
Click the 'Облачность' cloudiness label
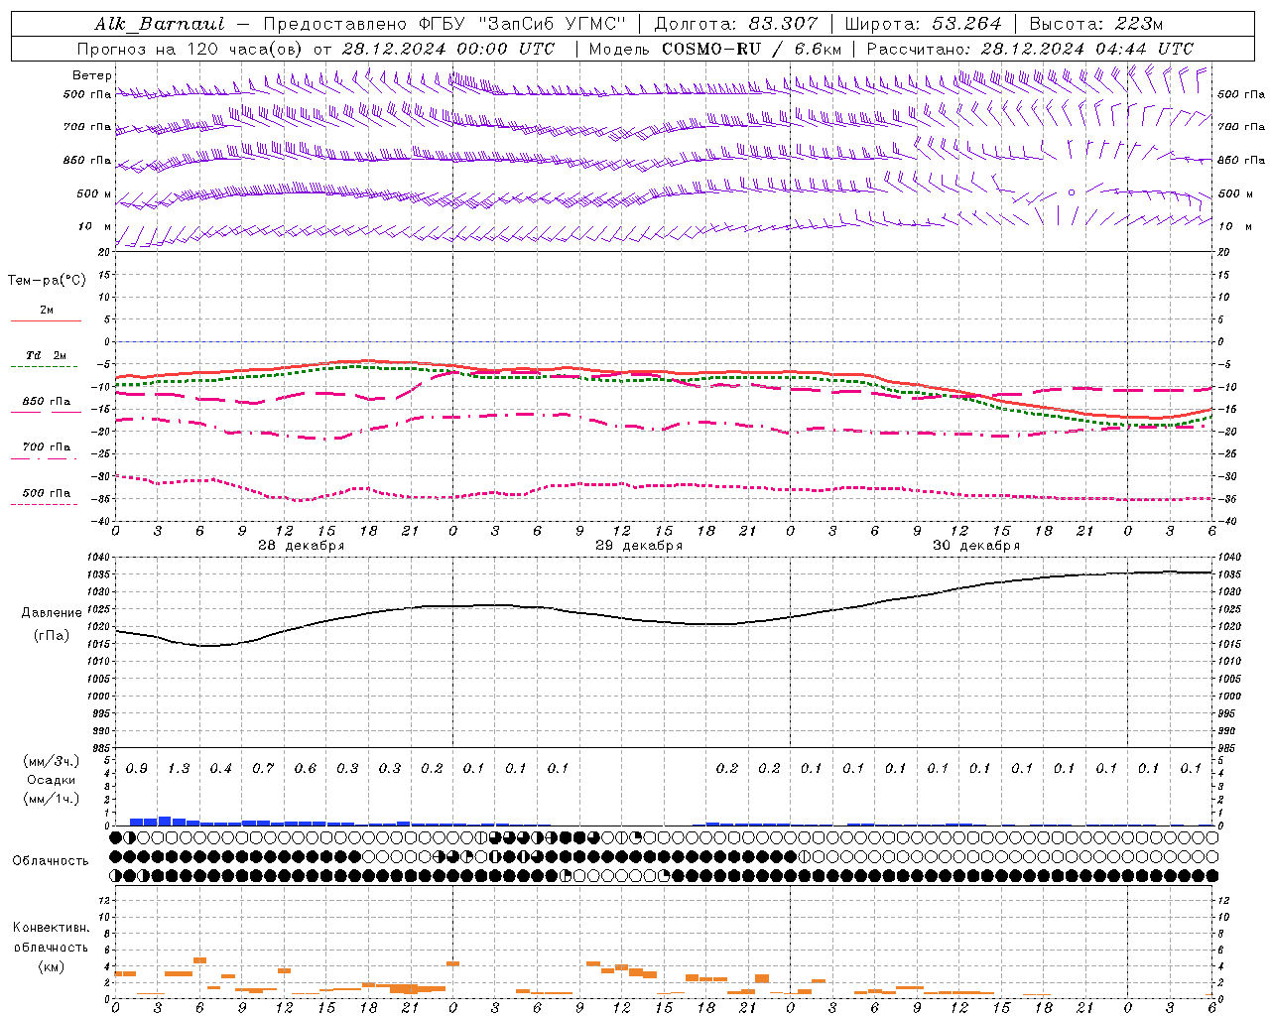point(51,861)
